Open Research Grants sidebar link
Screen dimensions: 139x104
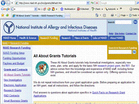click(x=12, y=90)
